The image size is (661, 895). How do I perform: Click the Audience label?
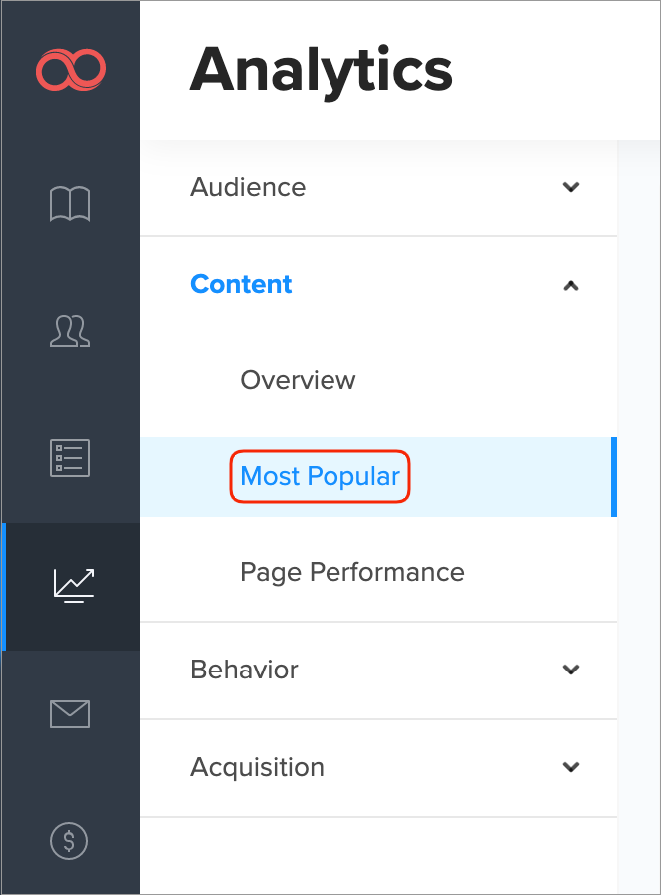(x=248, y=187)
